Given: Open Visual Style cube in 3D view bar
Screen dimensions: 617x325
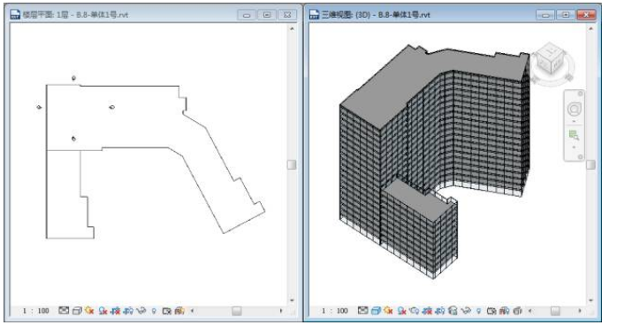Looking at the screenshot, I should tap(377, 311).
